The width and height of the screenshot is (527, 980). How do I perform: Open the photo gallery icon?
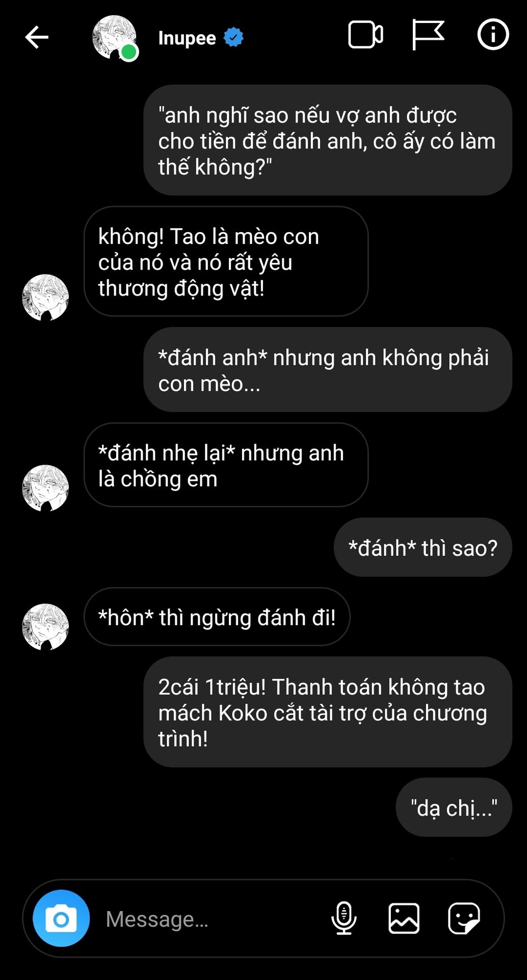coord(404,918)
